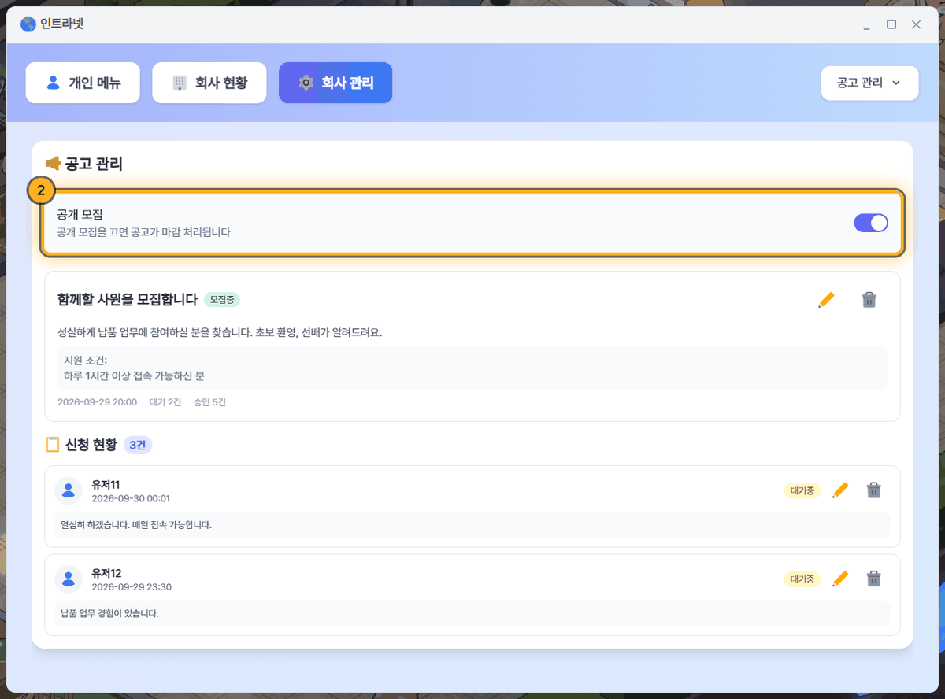Delete 유저11's application

point(873,490)
